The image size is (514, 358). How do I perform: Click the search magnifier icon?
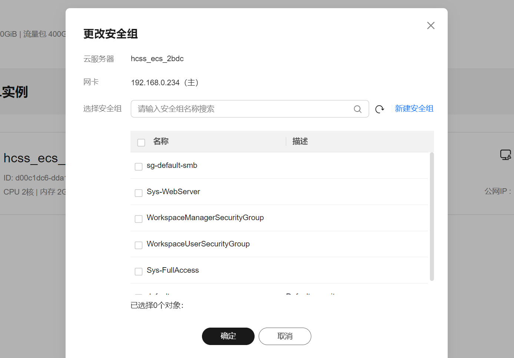(358, 109)
